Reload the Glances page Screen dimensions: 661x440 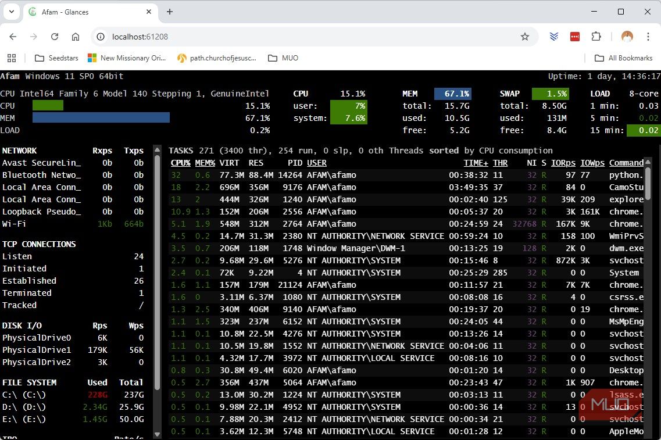coord(55,37)
